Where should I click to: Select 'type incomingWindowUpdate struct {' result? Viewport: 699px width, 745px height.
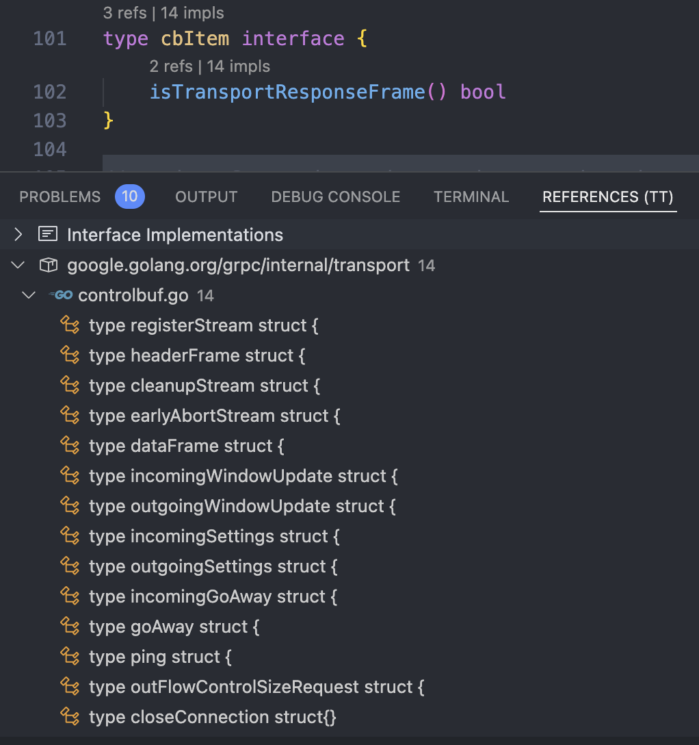coord(243,476)
